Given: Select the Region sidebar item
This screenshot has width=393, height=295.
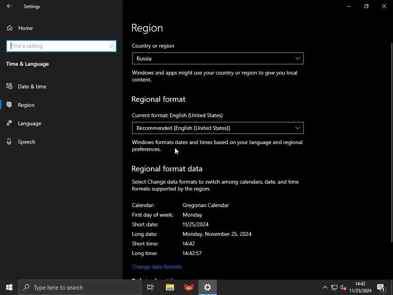Looking at the screenshot, I should (26, 105).
